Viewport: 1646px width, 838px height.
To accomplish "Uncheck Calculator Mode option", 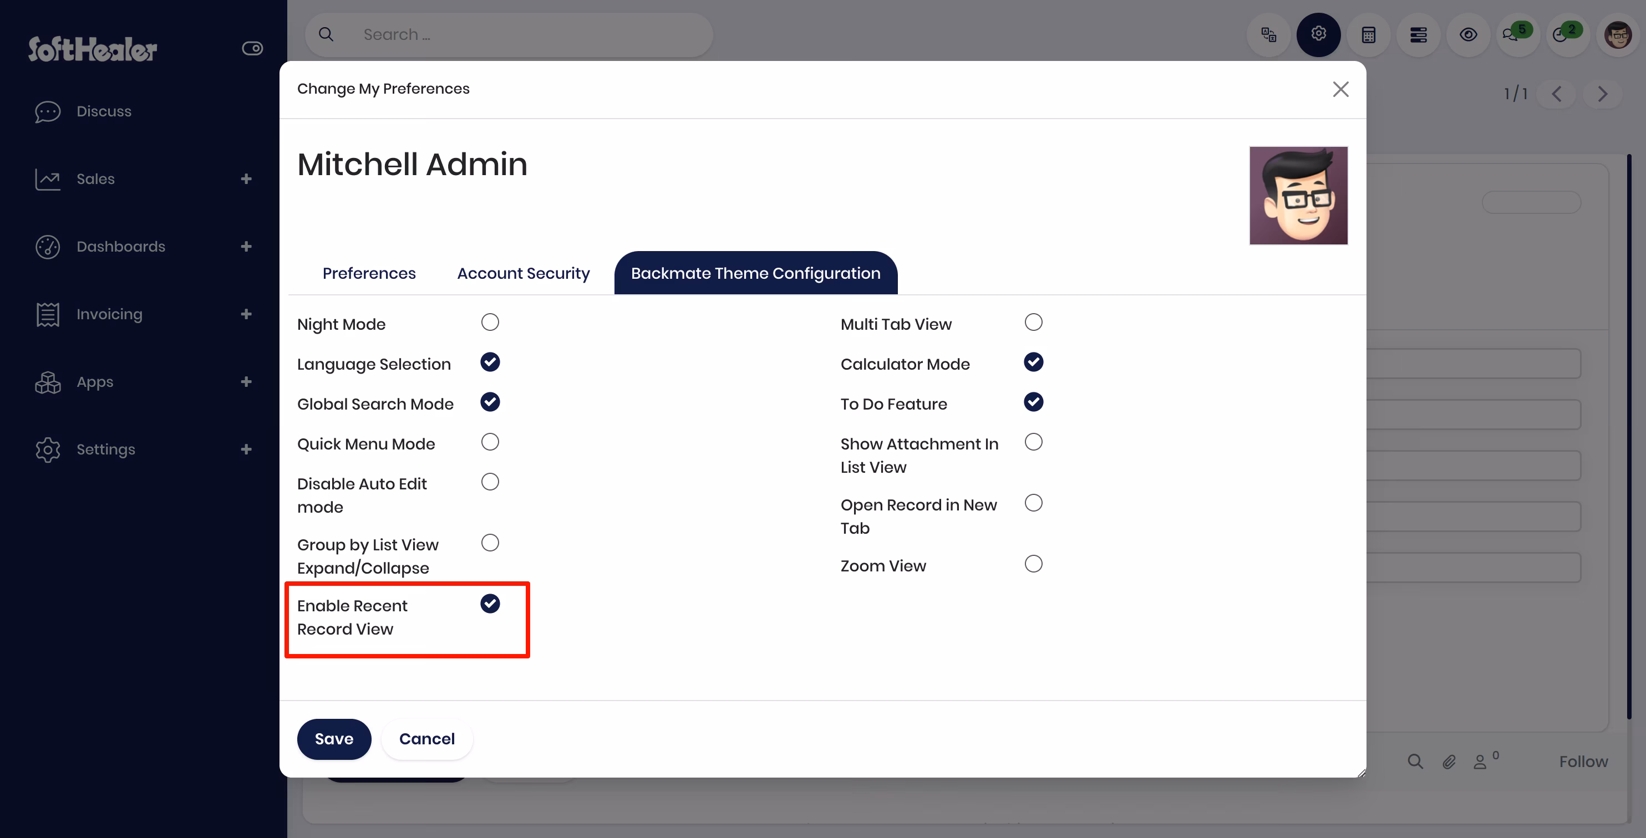I will point(1033,362).
